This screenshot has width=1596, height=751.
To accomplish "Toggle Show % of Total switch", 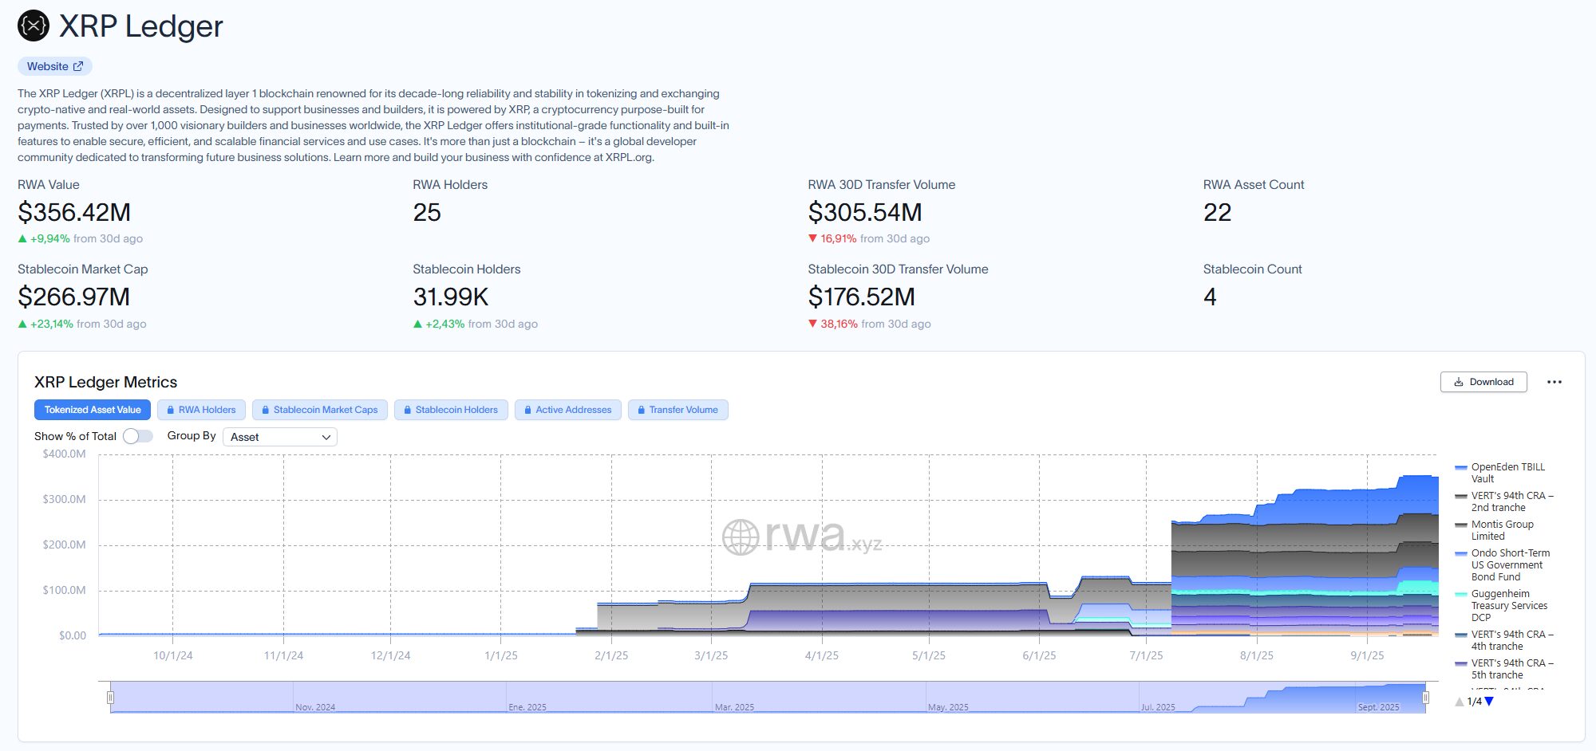I will 138,436.
